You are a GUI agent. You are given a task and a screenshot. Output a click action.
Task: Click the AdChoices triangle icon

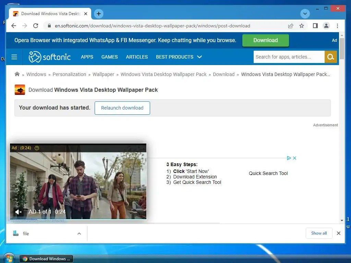tap(289, 158)
